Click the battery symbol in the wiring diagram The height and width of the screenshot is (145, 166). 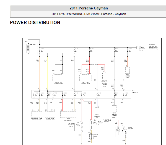coord(28,48)
